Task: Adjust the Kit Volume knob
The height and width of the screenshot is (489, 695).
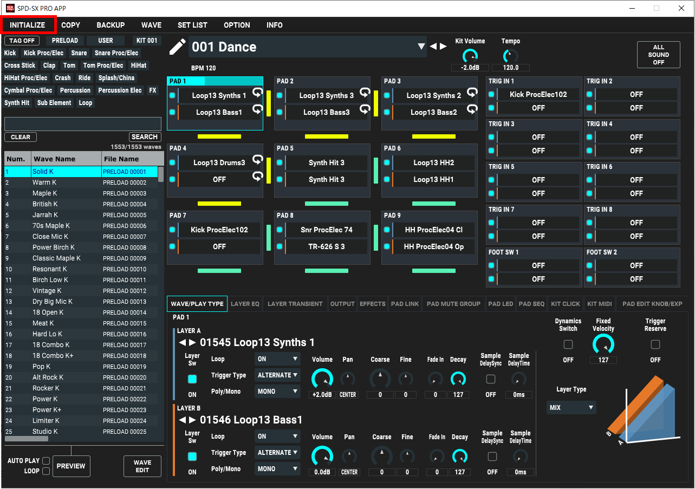Action: pos(470,56)
